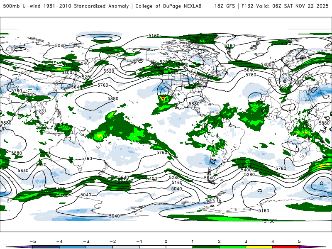Select the blue swatch between -4 and -3

coord(73,247)
